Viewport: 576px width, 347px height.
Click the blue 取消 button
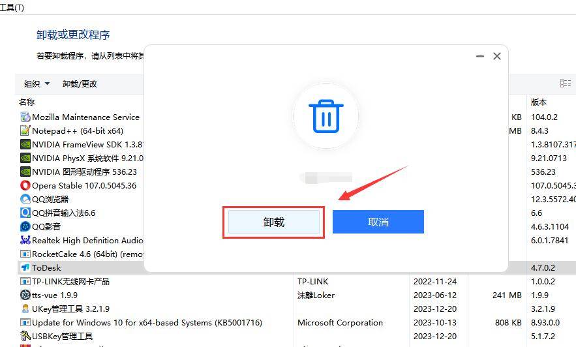(378, 222)
